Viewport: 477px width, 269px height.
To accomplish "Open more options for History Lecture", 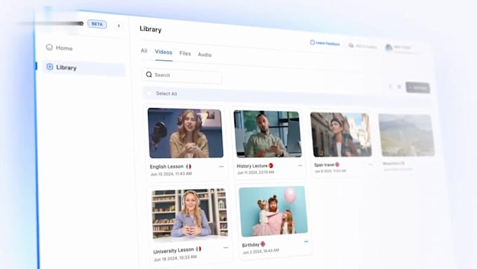I will [x=300, y=166].
